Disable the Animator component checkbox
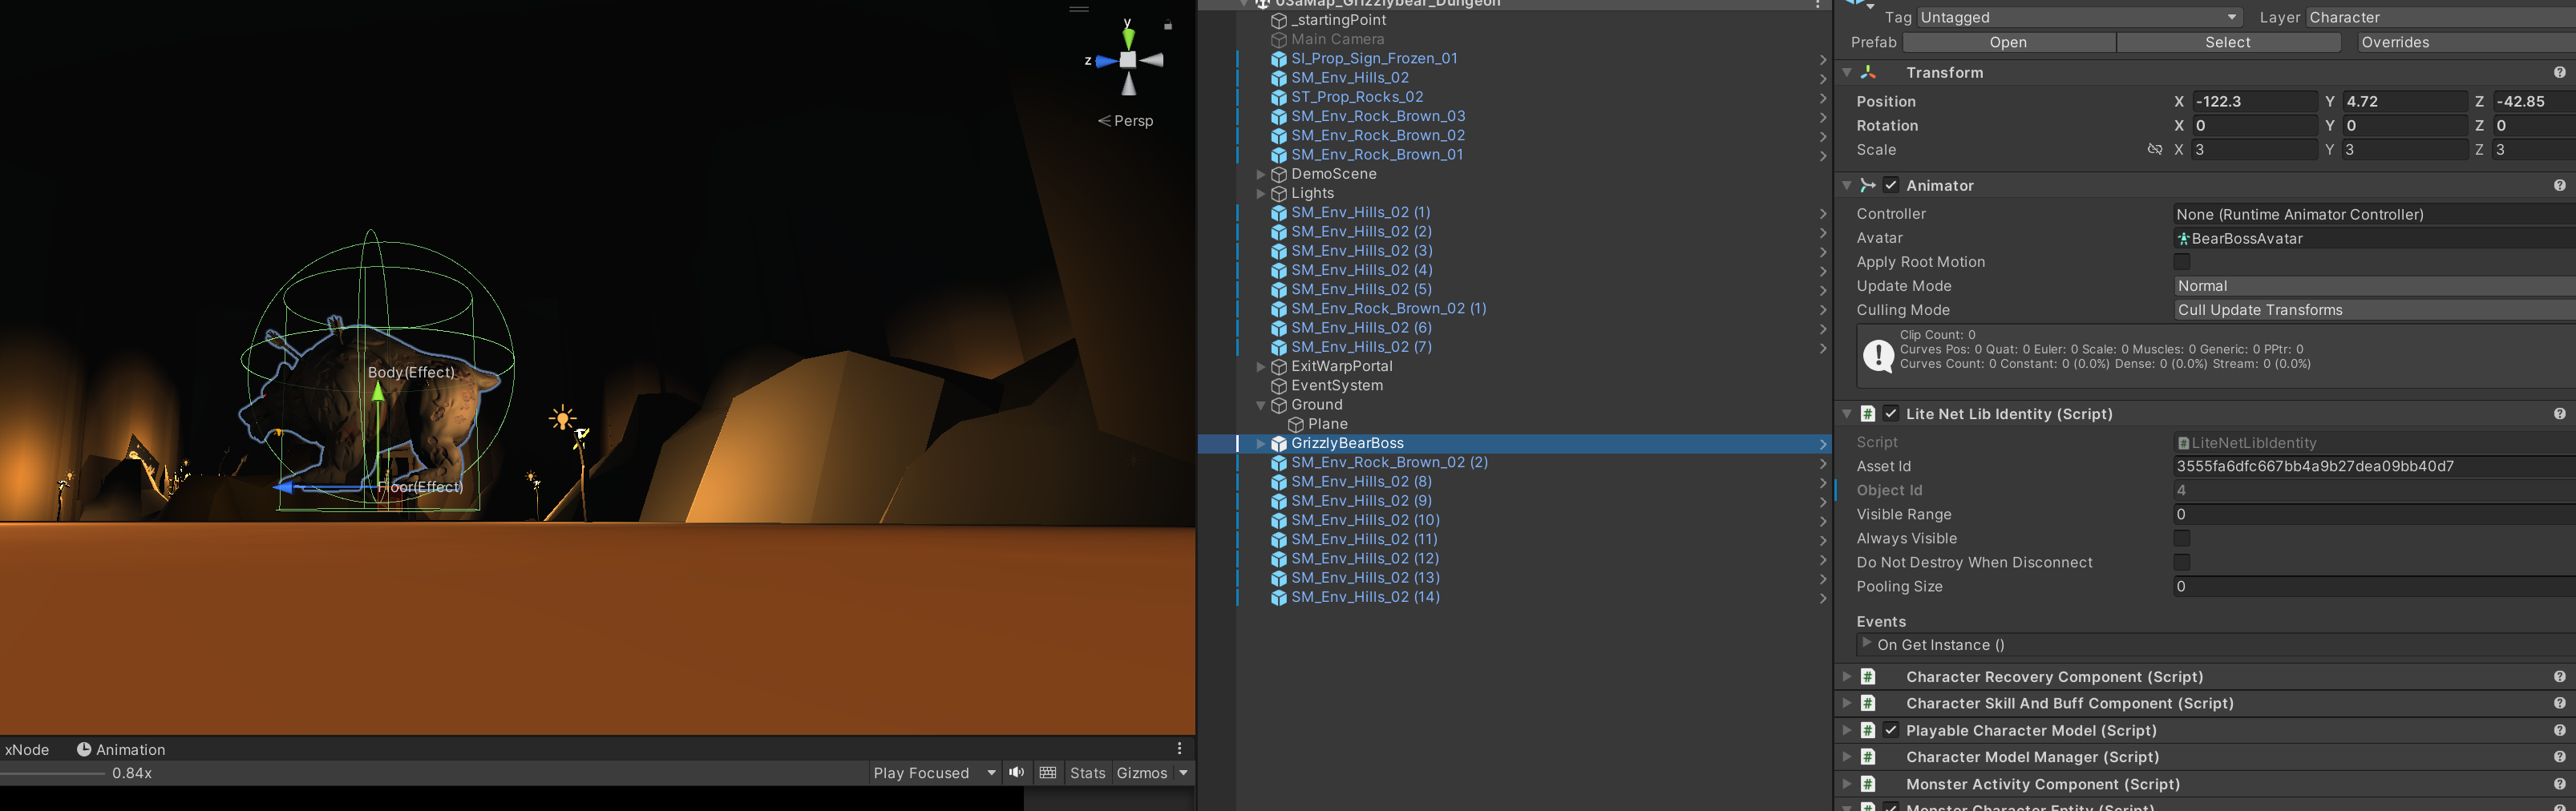The height and width of the screenshot is (811, 2576). click(1891, 185)
